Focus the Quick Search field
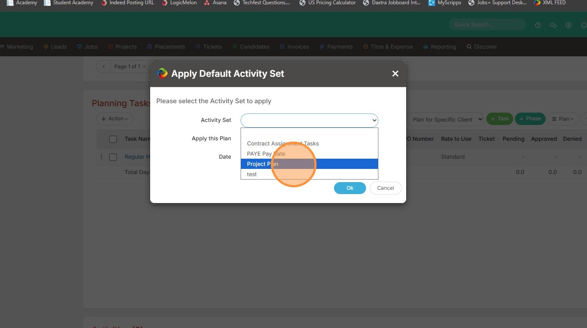The height and width of the screenshot is (328, 587). (487, 25)
